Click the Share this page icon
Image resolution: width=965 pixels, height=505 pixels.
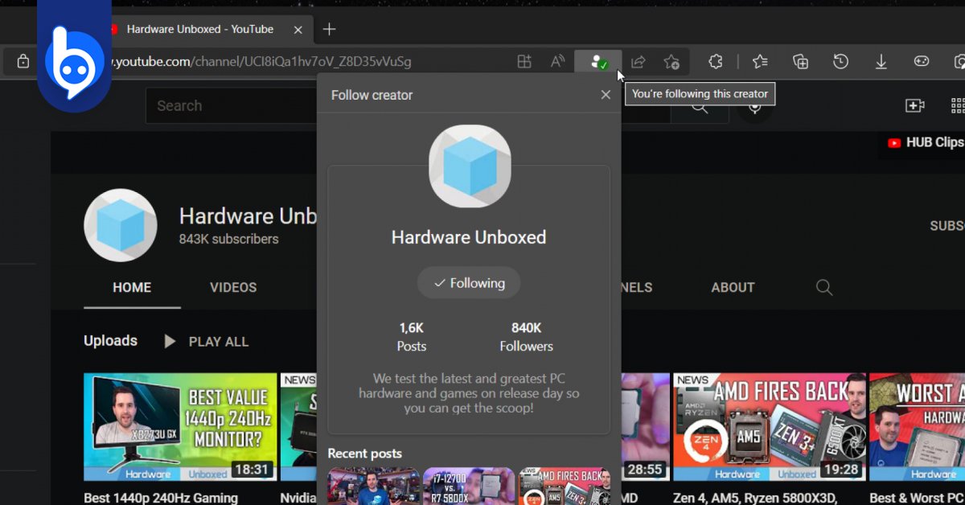pyautogui.click(x=638, y=62)
